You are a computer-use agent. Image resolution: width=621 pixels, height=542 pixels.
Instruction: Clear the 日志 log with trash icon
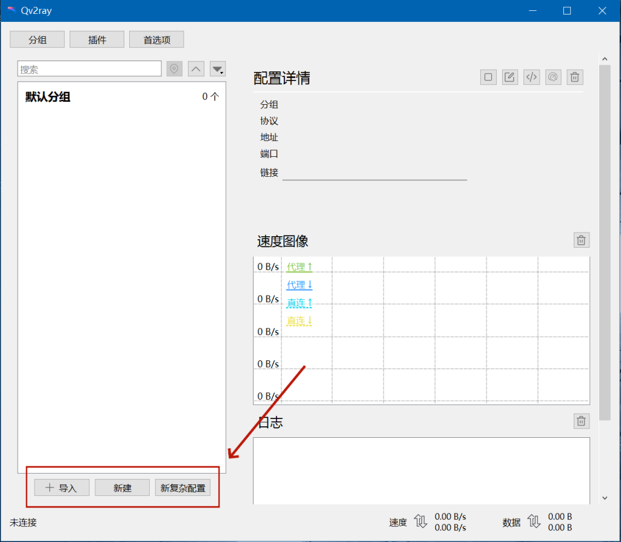click(582, 421)
